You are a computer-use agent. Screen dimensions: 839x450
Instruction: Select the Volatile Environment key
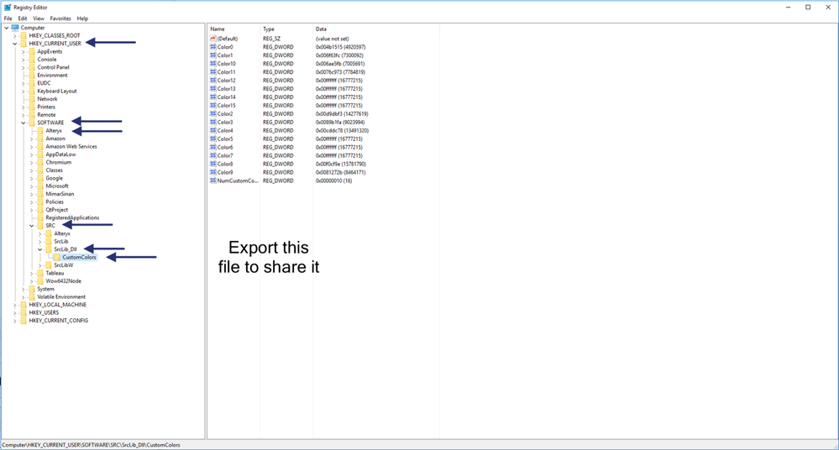click(x=61, y=297)
